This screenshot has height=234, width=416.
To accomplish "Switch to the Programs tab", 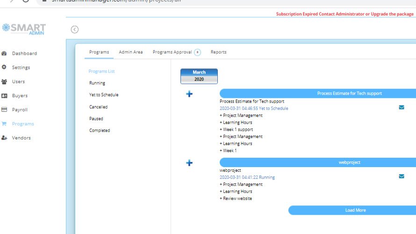I will [x=99, y=52].
